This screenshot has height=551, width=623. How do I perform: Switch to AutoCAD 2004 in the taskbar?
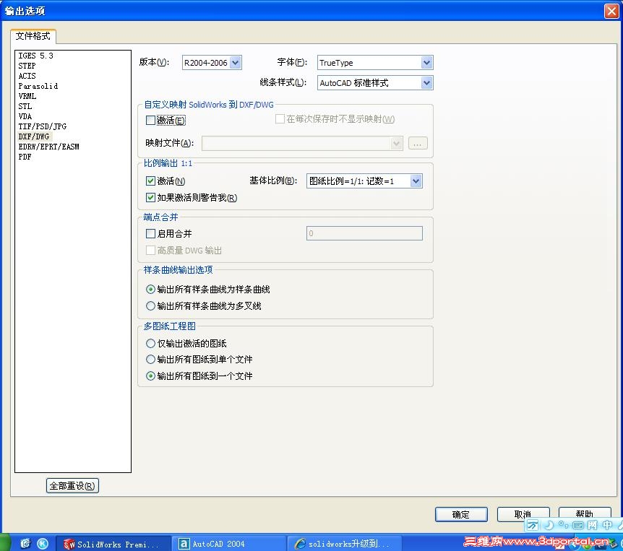point(229,544)
